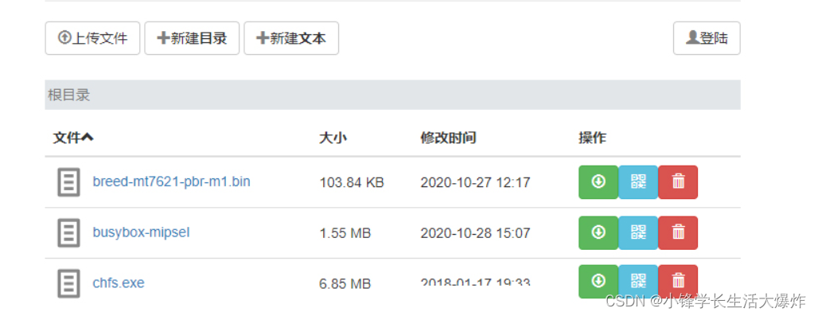Download chfs.exe using green button

[x=598, y=282]
